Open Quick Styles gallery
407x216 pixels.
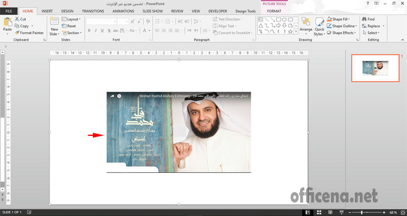319,27
